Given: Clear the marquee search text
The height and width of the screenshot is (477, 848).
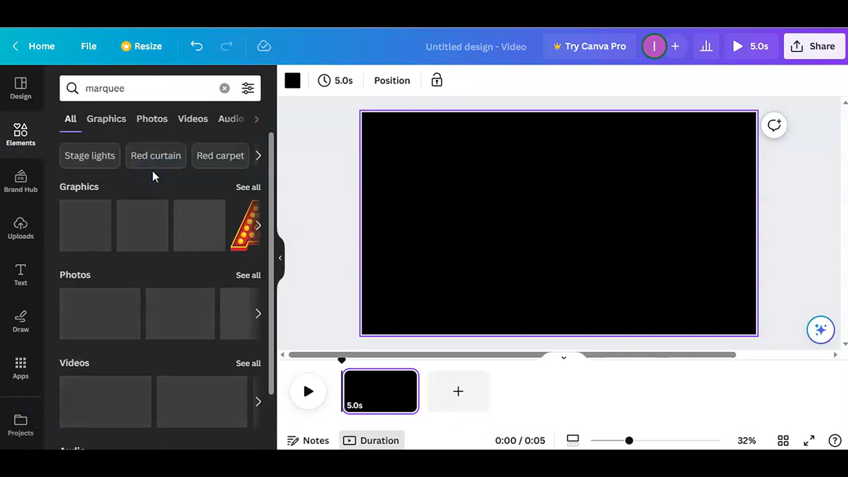Looking at the screenshot, I should (x=224, y=88).
